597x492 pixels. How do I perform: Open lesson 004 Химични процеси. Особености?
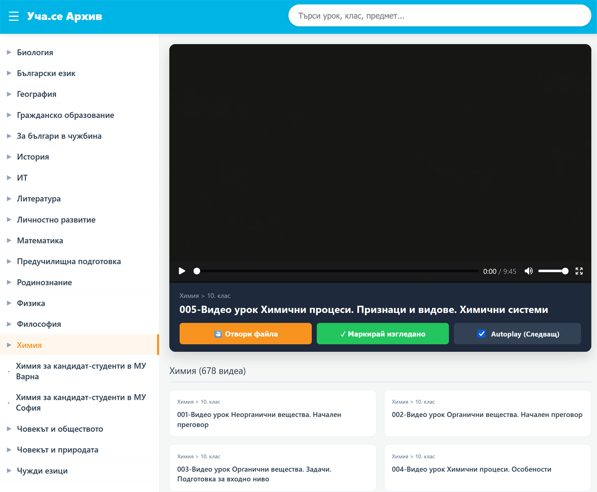(x=487, y=468)
